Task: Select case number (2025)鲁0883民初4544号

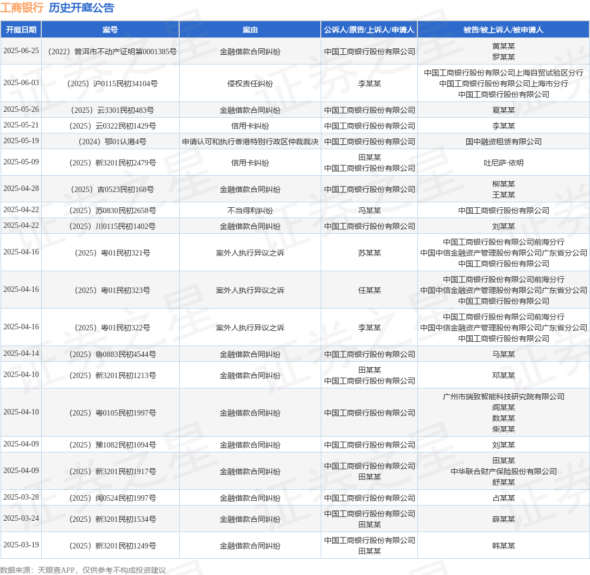Action: pyautogui.click(x=112, y=354)
